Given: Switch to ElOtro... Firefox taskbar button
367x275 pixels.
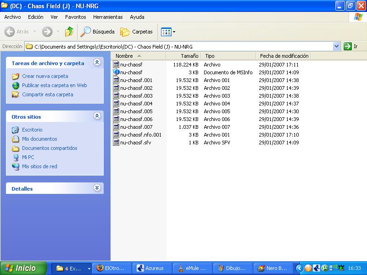Looking at the screenshot, I should pyautogui.click(x=111, y=268).
